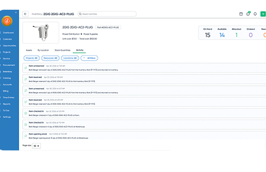The image size is (266, 172).
Task: Open the calendar icon in the top bar
Action: pyautogui.click(x=241, y=14)
